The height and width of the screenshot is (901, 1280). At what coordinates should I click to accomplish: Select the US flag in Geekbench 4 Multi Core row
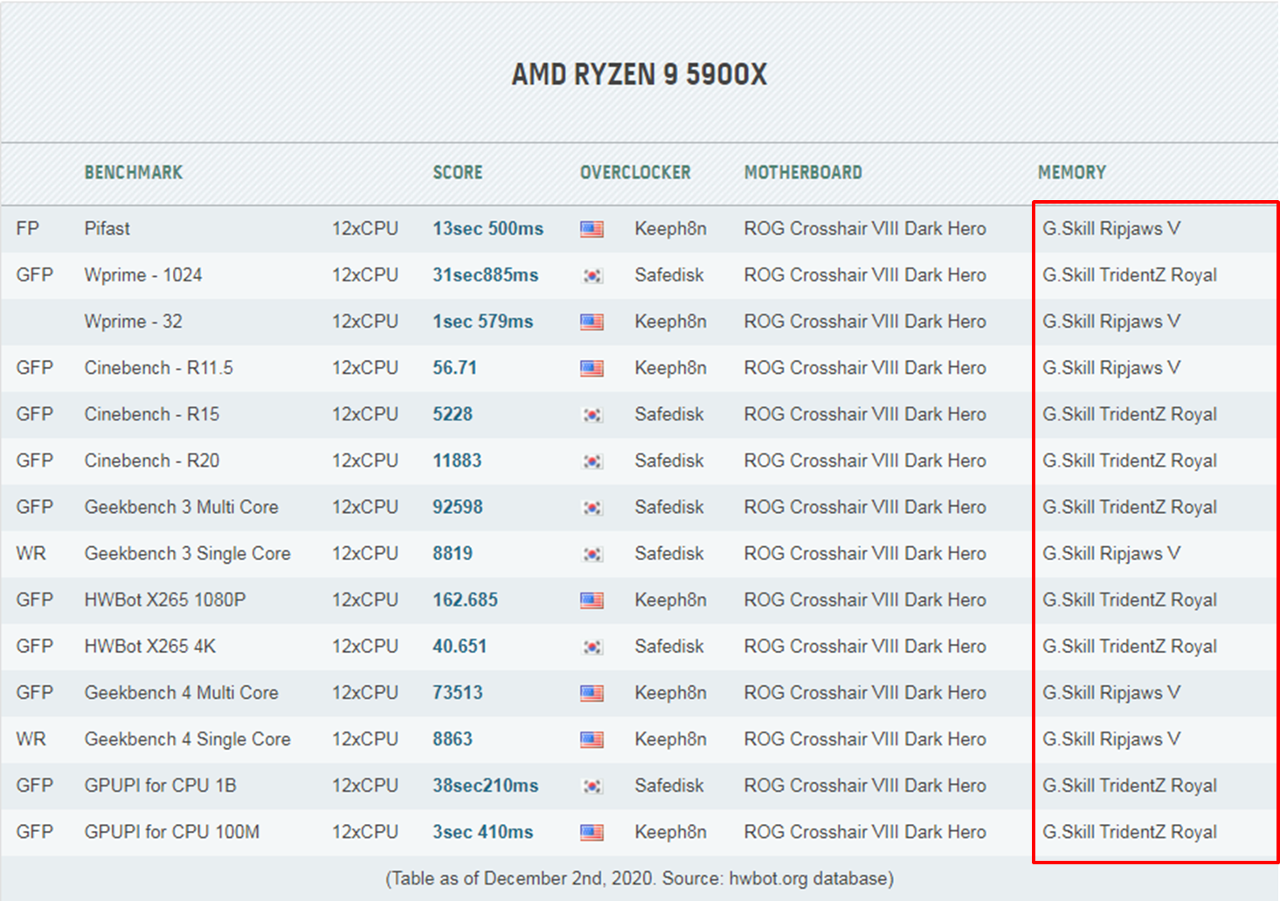tap(592, 693)
